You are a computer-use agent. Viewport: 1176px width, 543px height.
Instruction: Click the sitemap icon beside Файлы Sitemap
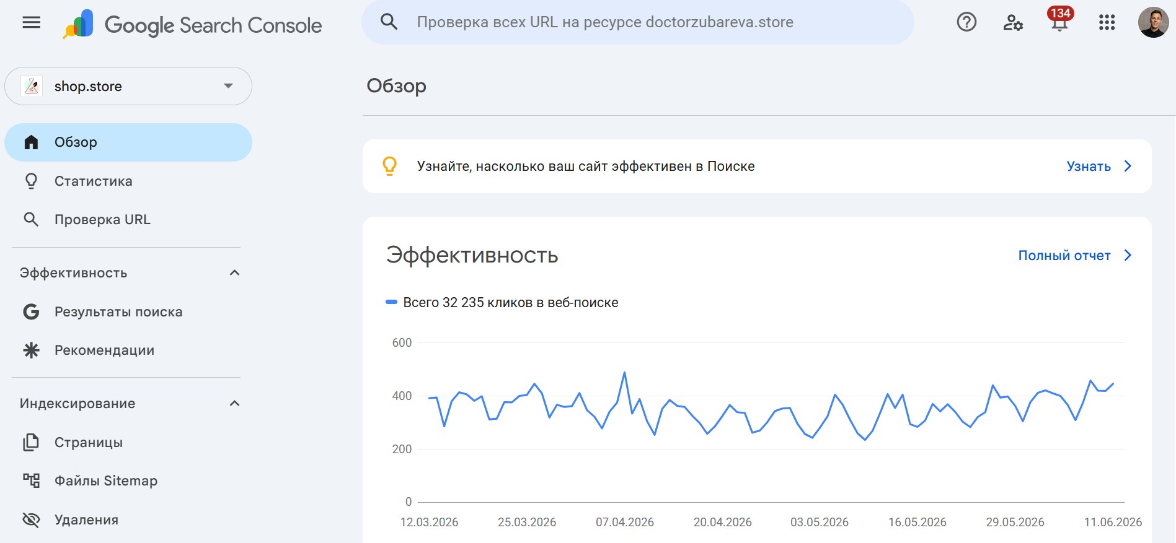tap(31, 480)
